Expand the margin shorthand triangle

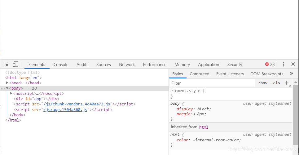(195, 114)
